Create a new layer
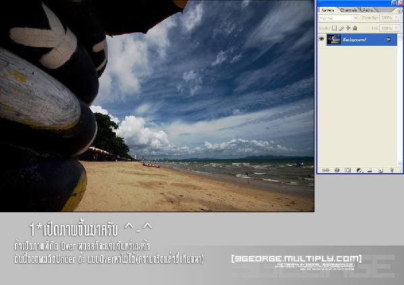The width and height of the screenshot is (404, 285). coord(380,170)
